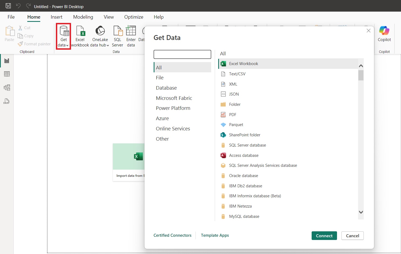Image resolution: width=401 pixels, height=254 pixels.
Task: Click the Get Data search box
Action: [x=182, y=54]
